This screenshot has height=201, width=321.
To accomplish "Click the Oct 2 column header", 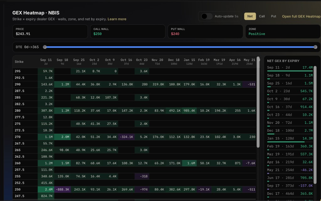I will point(94,62).
